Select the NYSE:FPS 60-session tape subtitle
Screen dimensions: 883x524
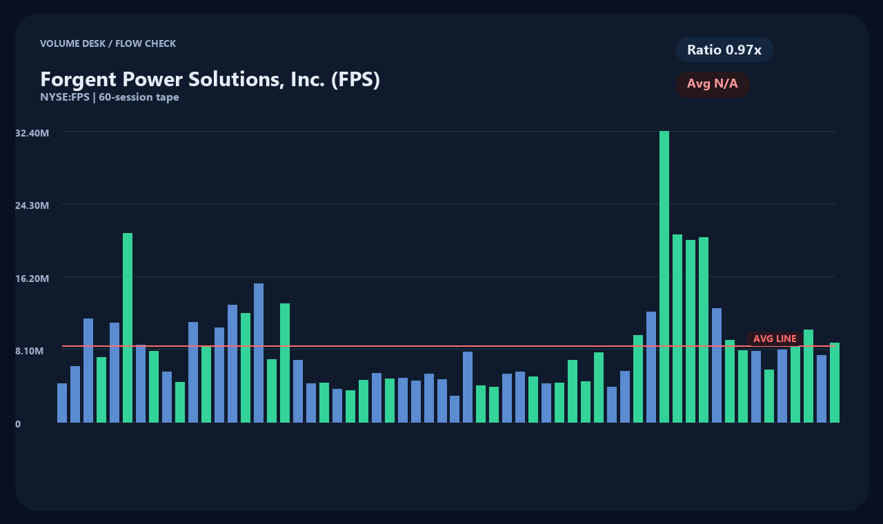tap(110, 97)
